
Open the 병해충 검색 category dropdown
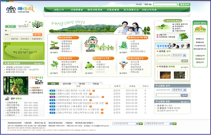[x=179, y=55]
